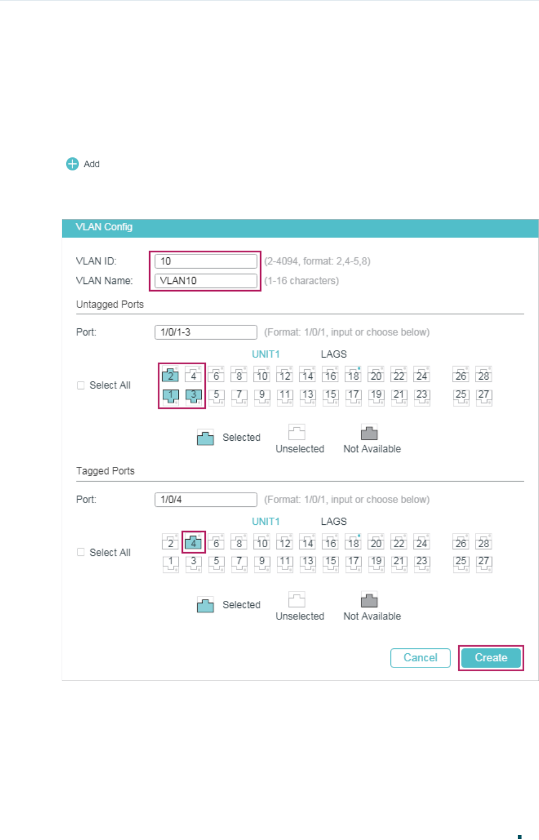
Task: Click the Add plus icon
Action: pos(72,164)
